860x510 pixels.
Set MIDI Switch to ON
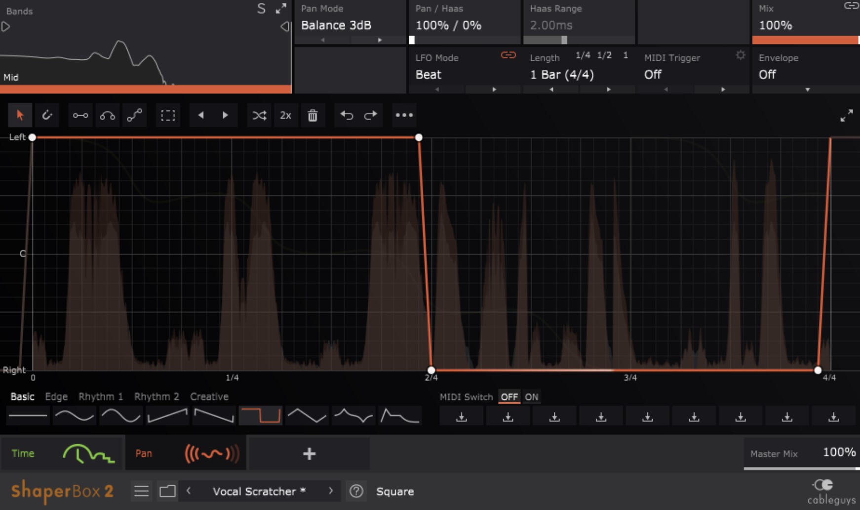pyautogui.click(x=532, y=397)
